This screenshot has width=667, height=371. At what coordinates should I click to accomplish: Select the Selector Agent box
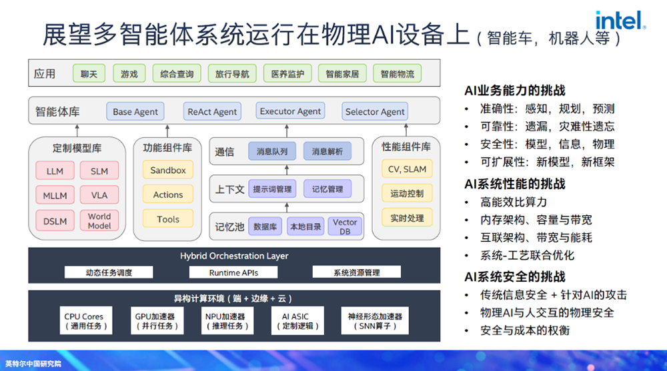coord(374,112)
